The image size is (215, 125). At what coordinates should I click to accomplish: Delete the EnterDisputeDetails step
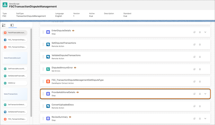200,32
